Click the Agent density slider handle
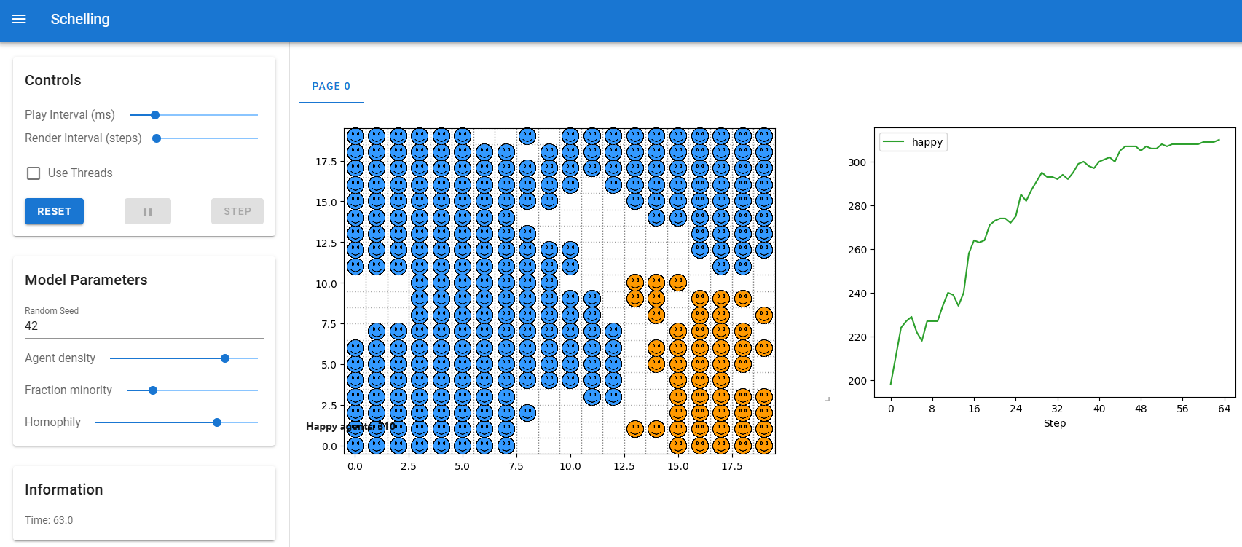This screenshot has width=1242, height=547. tap(225, 358)
